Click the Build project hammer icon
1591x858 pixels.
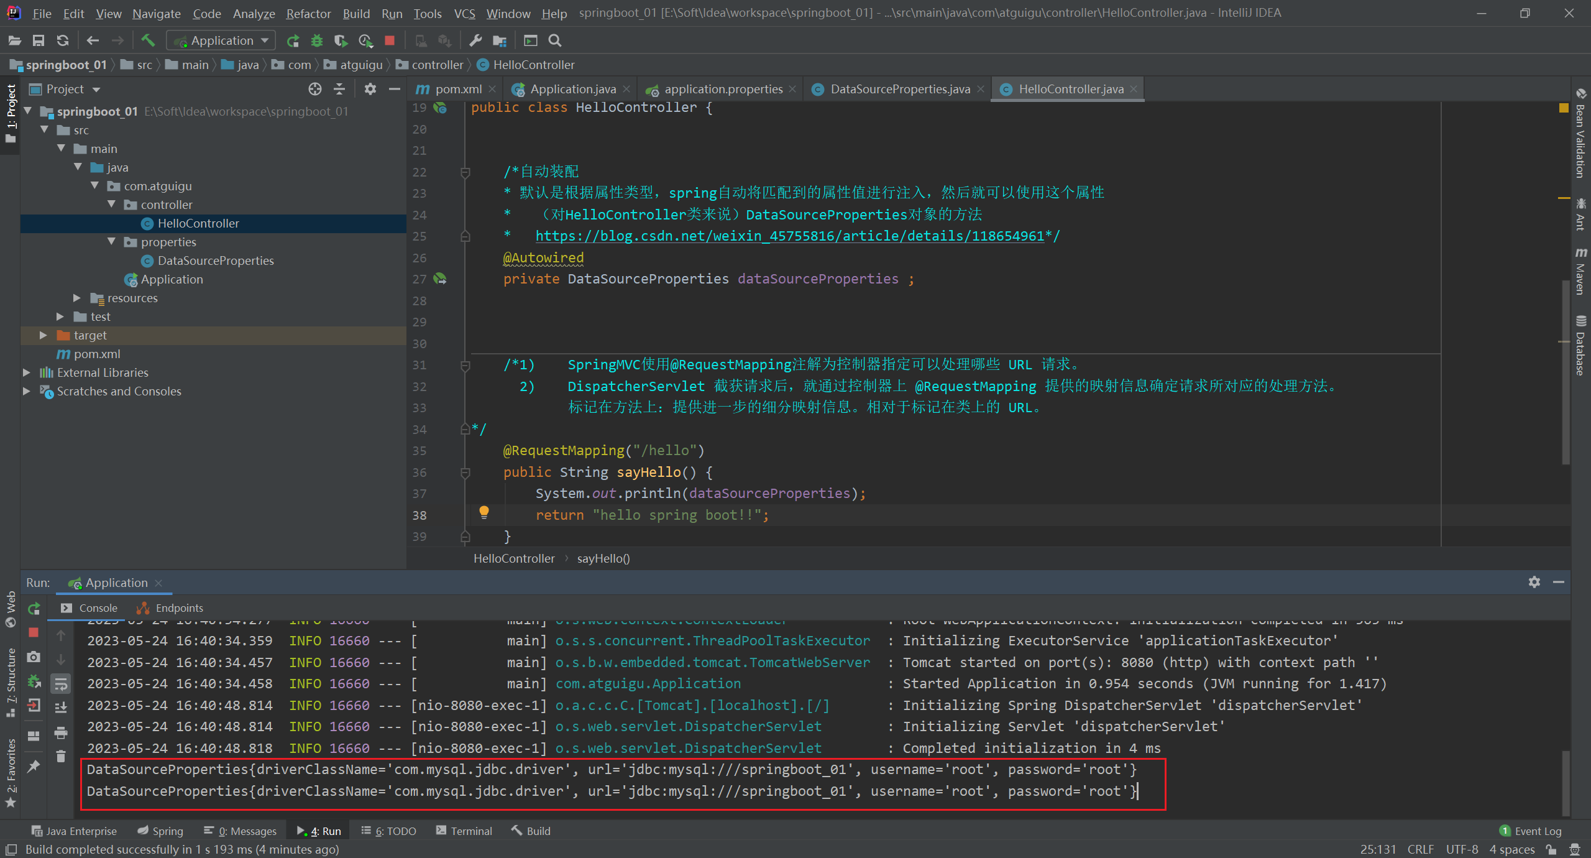[x=148, y=40]
